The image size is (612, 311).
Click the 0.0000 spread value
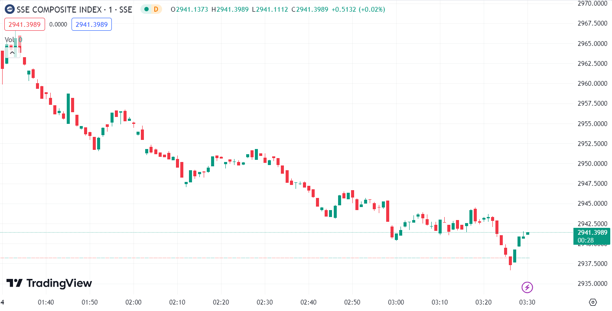click(x=58, y=24)
